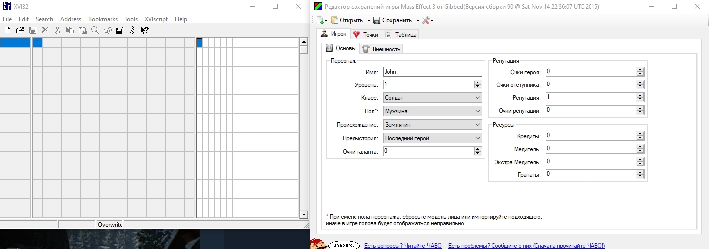Open the Сохранить arrow dropdown
The image size is (709, 249).
click(418, 20)
